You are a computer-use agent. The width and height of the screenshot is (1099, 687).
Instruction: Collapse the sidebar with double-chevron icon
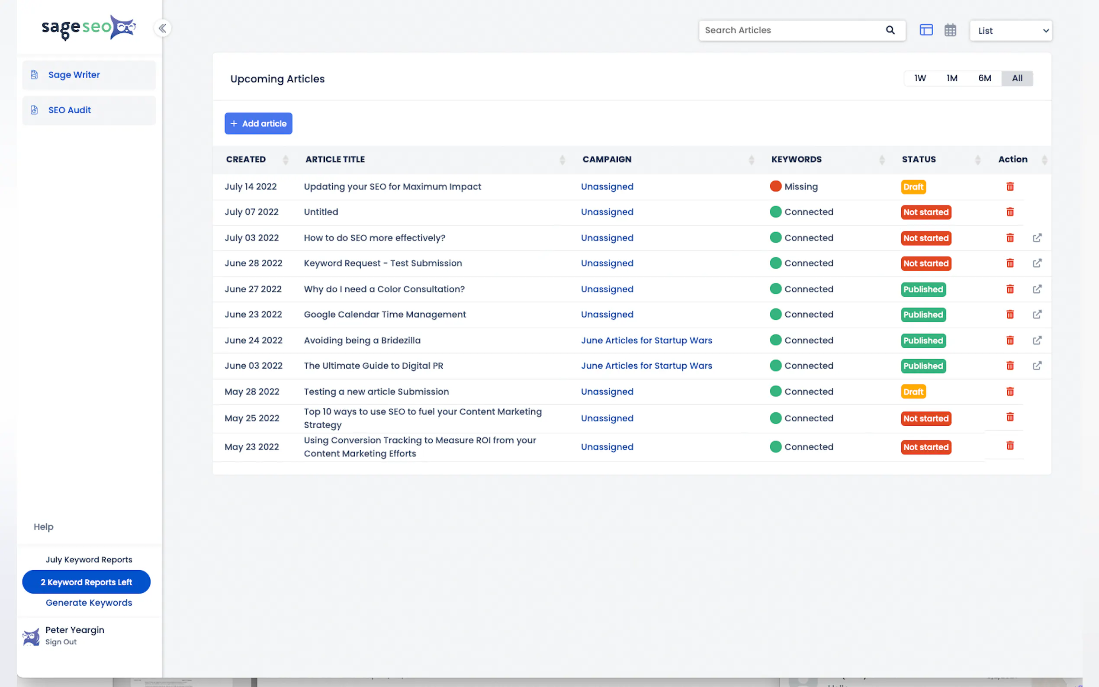click(x=162, y=28)
